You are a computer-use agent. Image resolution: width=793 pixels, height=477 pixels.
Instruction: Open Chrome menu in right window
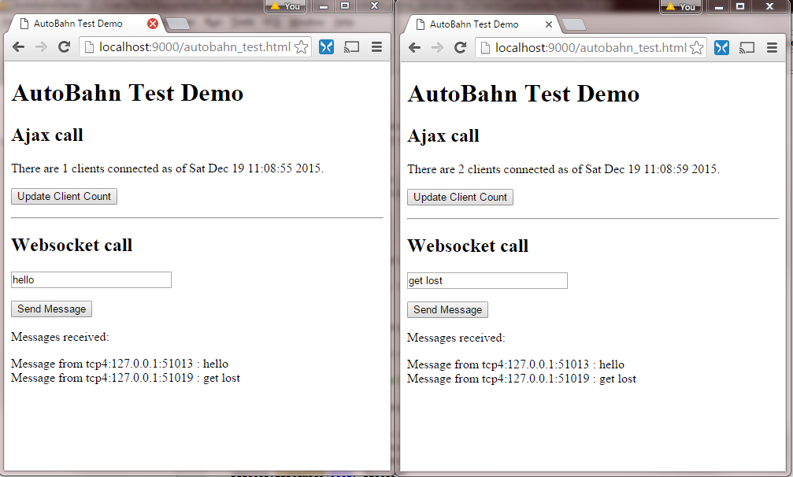[x=773, y=48]
